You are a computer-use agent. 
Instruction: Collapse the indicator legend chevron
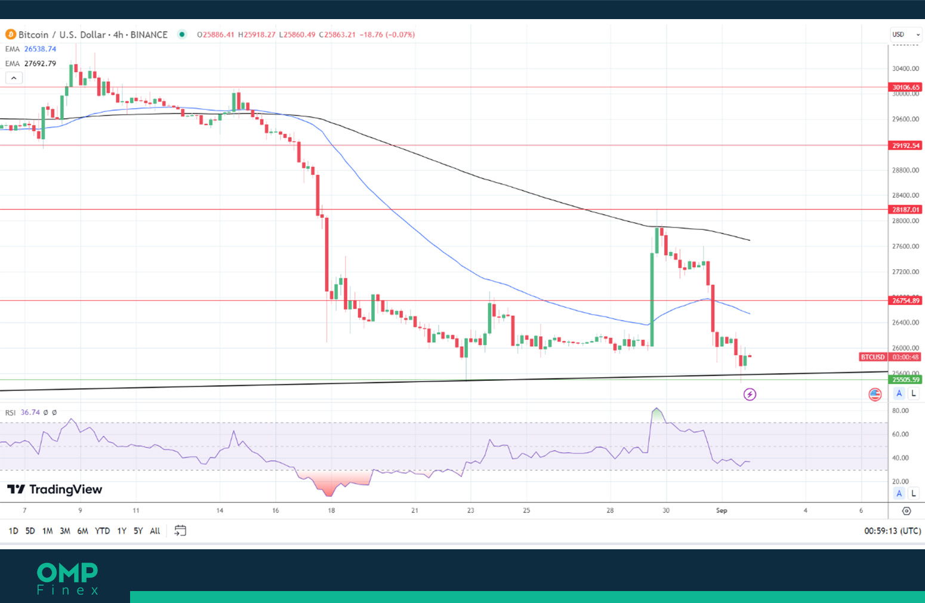tap(14, 78)
